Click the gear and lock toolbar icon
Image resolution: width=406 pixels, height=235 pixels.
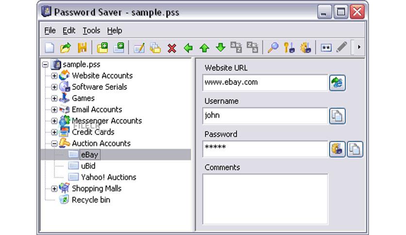pyautogui.click(x=305, y=48)
